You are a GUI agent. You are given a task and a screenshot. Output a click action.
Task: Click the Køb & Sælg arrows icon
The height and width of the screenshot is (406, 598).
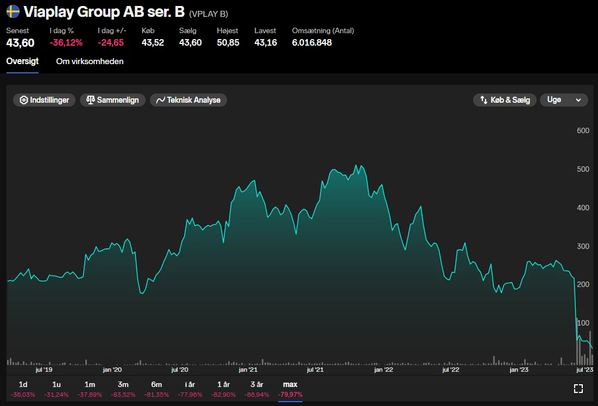(483, 100)
